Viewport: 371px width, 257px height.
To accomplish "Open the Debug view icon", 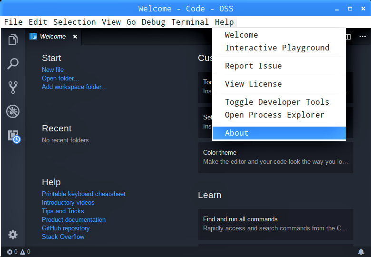I will point(13,111).
